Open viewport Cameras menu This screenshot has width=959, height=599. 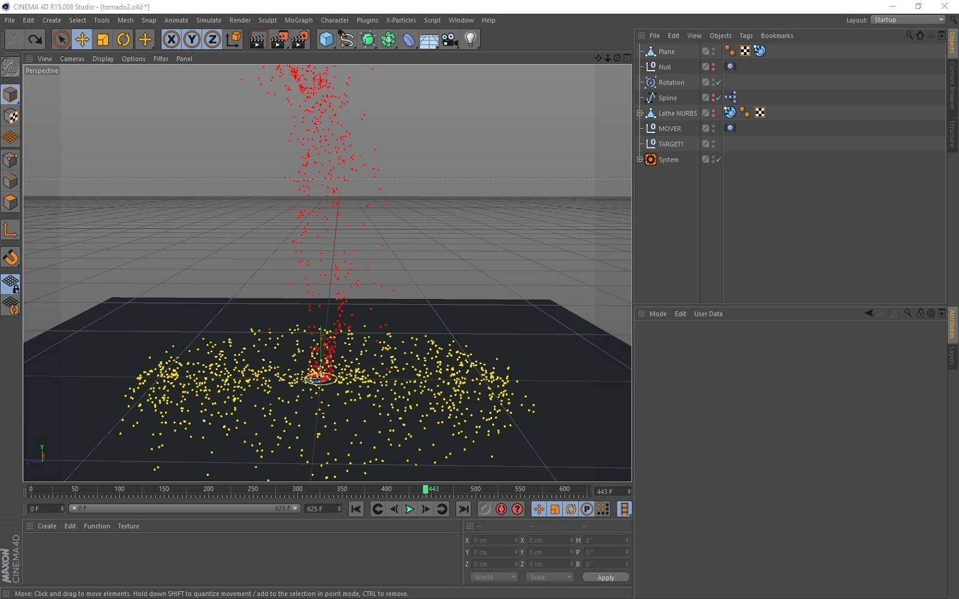72,59
